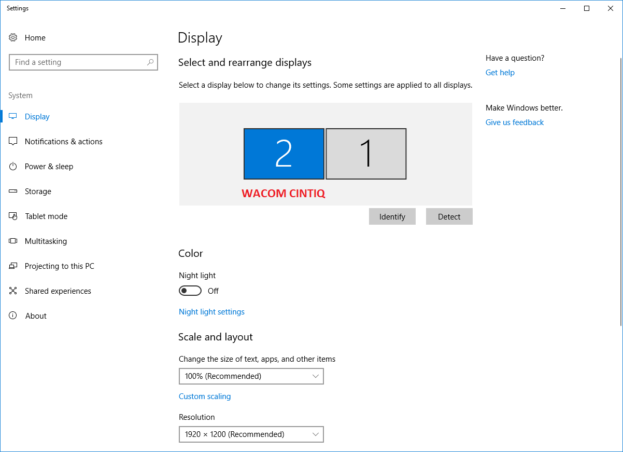Open Power & sleep settings
623x452 pixels.
[49, 166]
